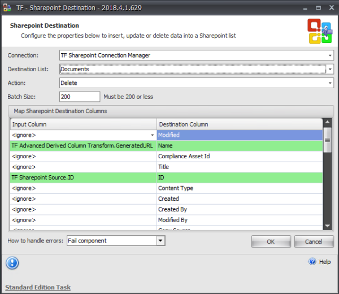This screenshot has height=294, width=339.
Task: Click ignore input cell in Created By row
Action: coord(83,209)
